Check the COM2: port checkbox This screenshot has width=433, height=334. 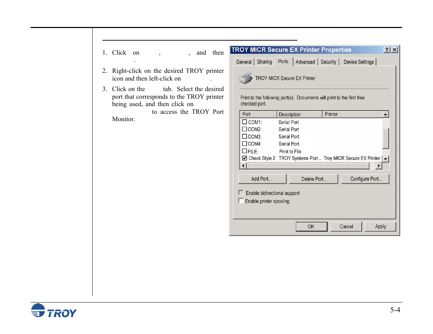245,129
